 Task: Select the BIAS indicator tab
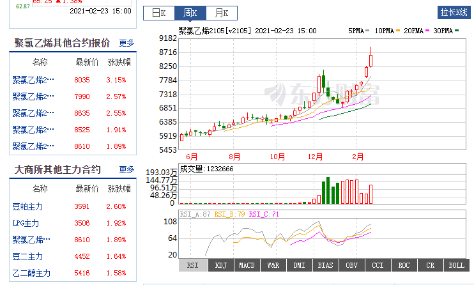[326, 265]
